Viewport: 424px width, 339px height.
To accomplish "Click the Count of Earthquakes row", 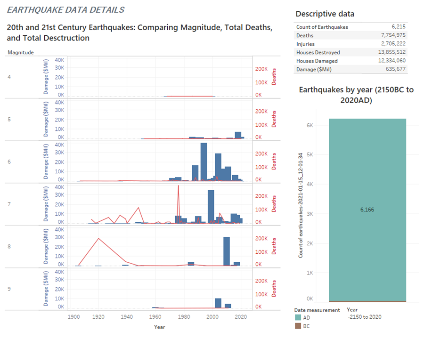I will (351, 27).
